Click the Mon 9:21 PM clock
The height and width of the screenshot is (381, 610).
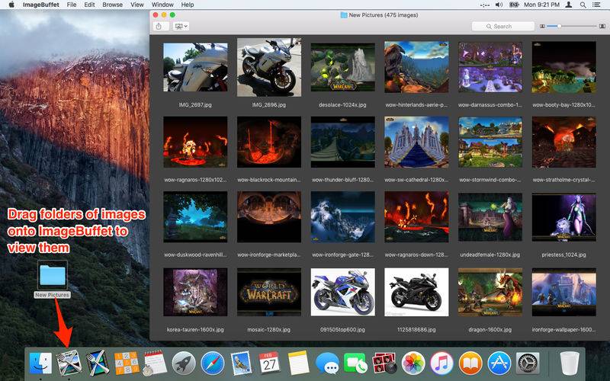pyautogui.click(x=541, y=5)
